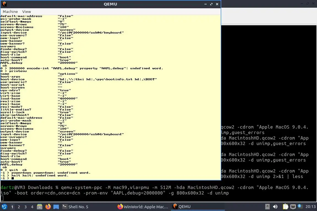This screenshot has width=317, height=211.
Task: Click the QEMU logo icon in the title bar
Action: coord(4,4)
